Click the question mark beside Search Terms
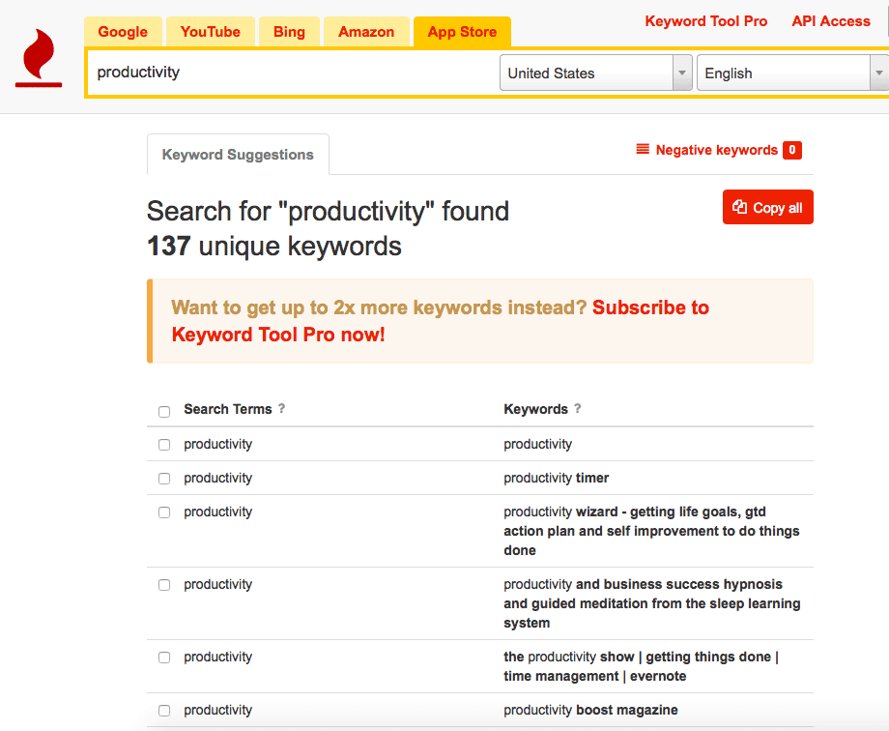The image size is (889, 731). point(282,409)
